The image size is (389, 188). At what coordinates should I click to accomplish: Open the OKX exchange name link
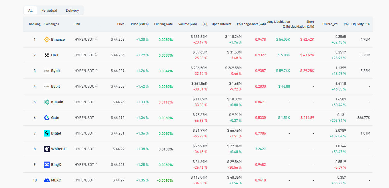tap(55, 55)
